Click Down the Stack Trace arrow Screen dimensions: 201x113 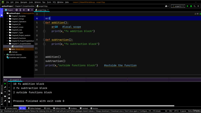coord(9,87)
